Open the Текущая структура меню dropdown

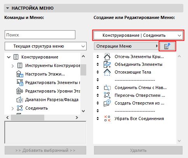pyautogui.click(x=45, y=46)
